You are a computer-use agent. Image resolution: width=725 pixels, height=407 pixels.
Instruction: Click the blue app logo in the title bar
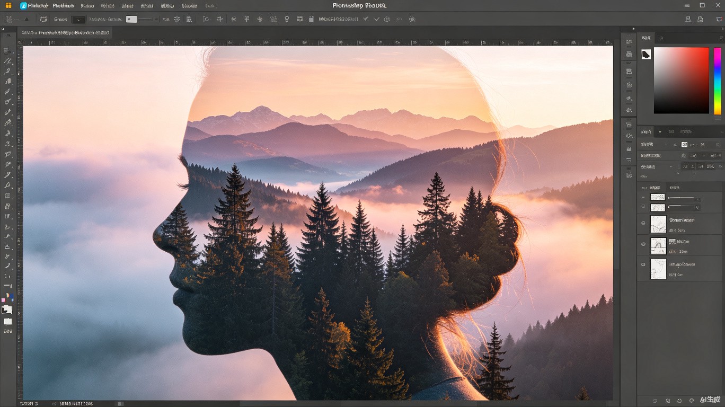pyautogui.click(x=23, y=5)
